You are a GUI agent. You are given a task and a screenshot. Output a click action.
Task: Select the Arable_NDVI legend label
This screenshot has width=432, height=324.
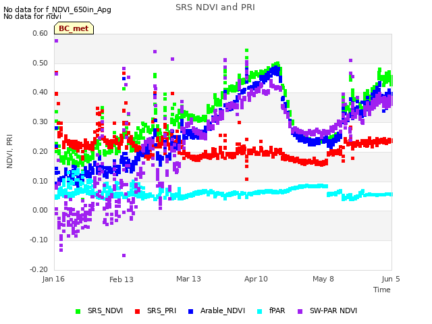[x=223, y=310]
